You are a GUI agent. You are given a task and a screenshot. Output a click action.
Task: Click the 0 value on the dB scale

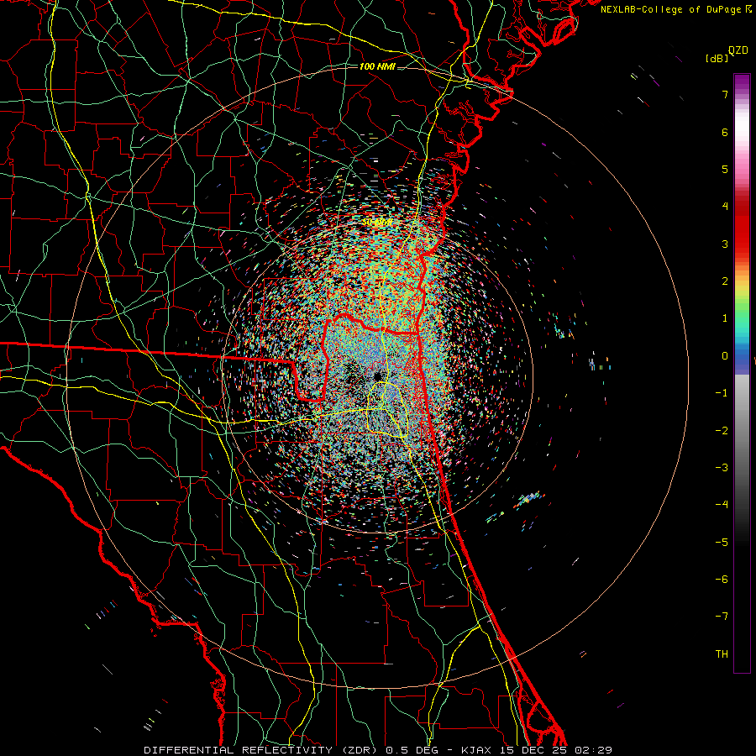725,356
